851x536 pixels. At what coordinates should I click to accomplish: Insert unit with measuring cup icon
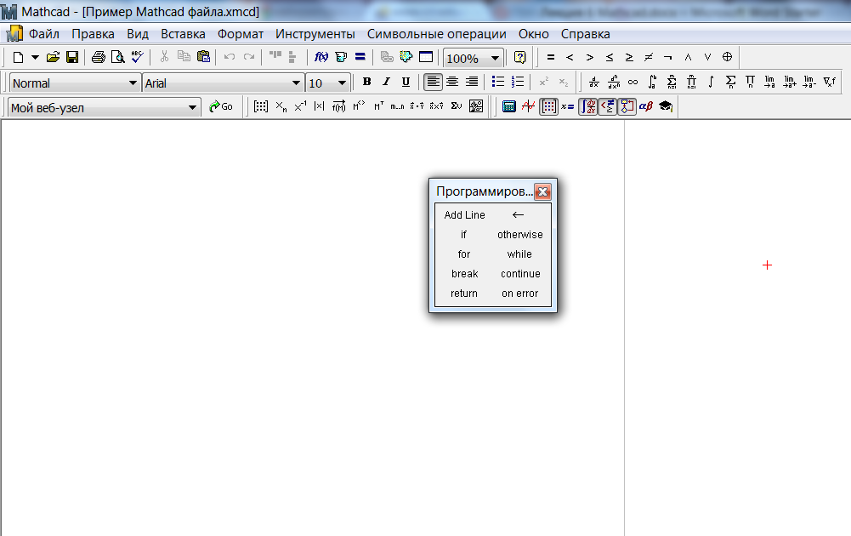(341, 57)
